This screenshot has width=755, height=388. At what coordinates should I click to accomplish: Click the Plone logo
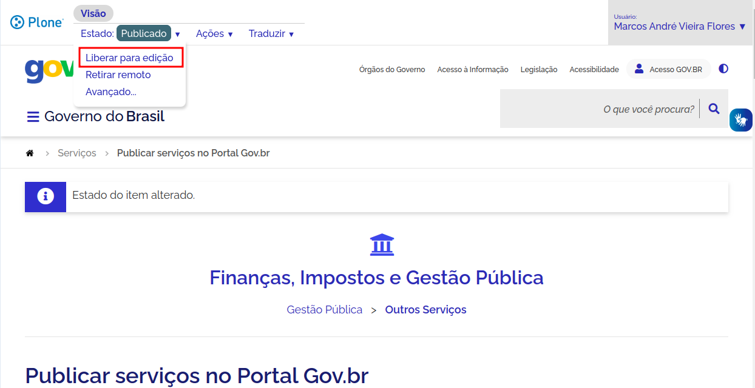(x=36, y=22)
